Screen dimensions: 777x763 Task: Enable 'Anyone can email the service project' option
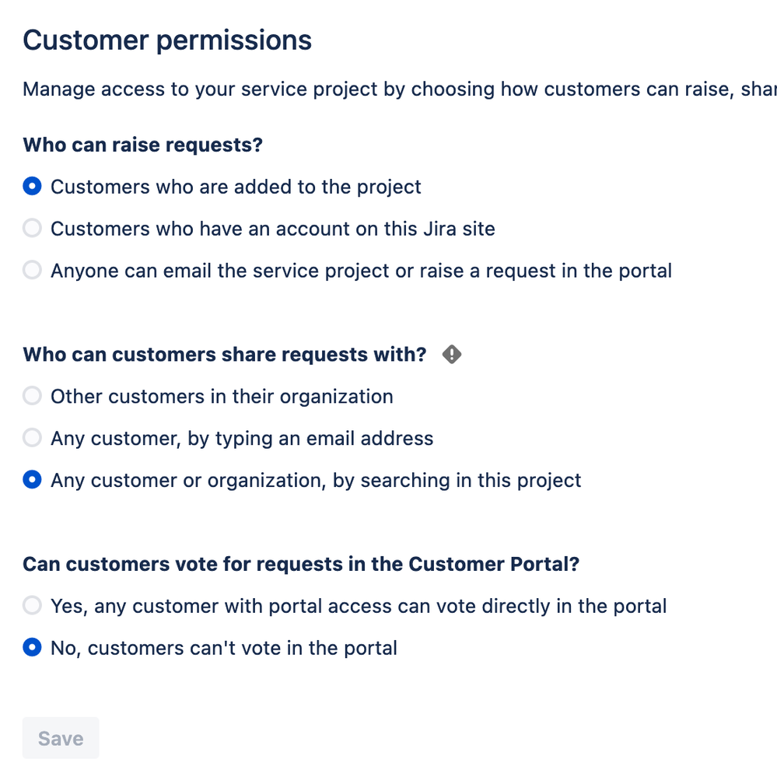click(x=32, y=271)
